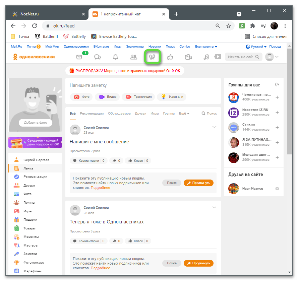
Task: Expand options chevron on first post
Action: 214,127
